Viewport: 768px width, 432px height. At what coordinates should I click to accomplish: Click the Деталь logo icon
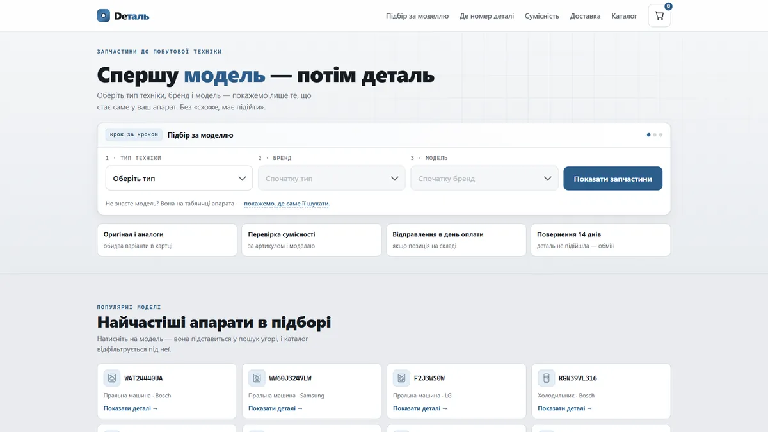pyautogui.click(x=104, y=15)
